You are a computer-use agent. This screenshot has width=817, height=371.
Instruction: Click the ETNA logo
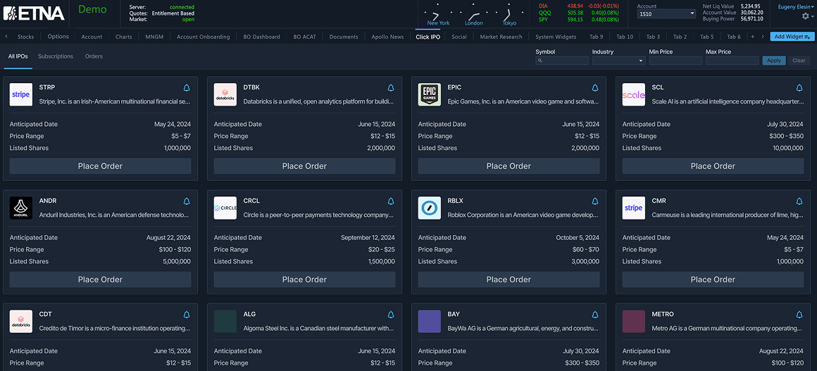pyautogui.click(x=34, y=13)
